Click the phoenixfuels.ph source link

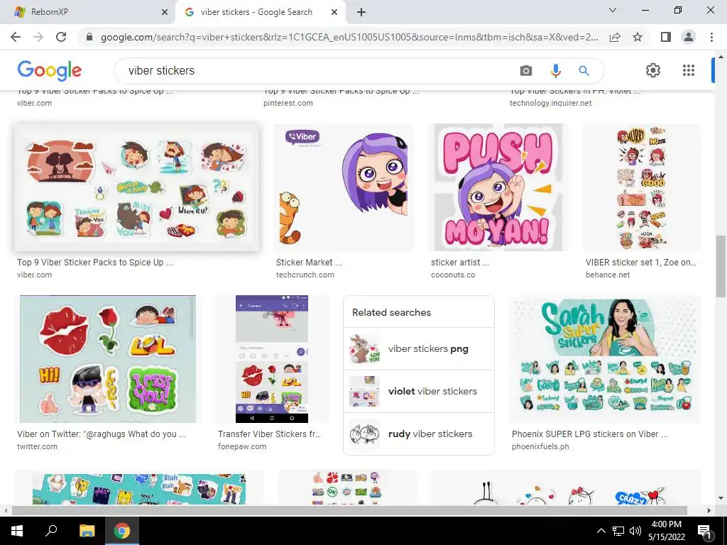(540, 447)
